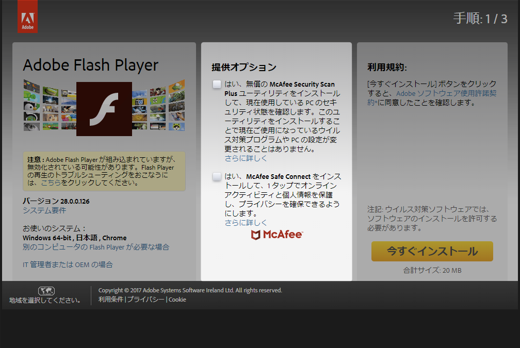Open さらに詳しく under McAfee Security Scan Plus
This screenshot has width=520, height=348.
coord(246,158)
